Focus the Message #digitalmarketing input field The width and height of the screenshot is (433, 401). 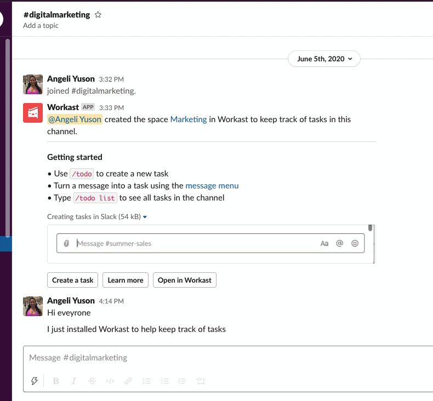pyautogui.click(x=229, y=358)
